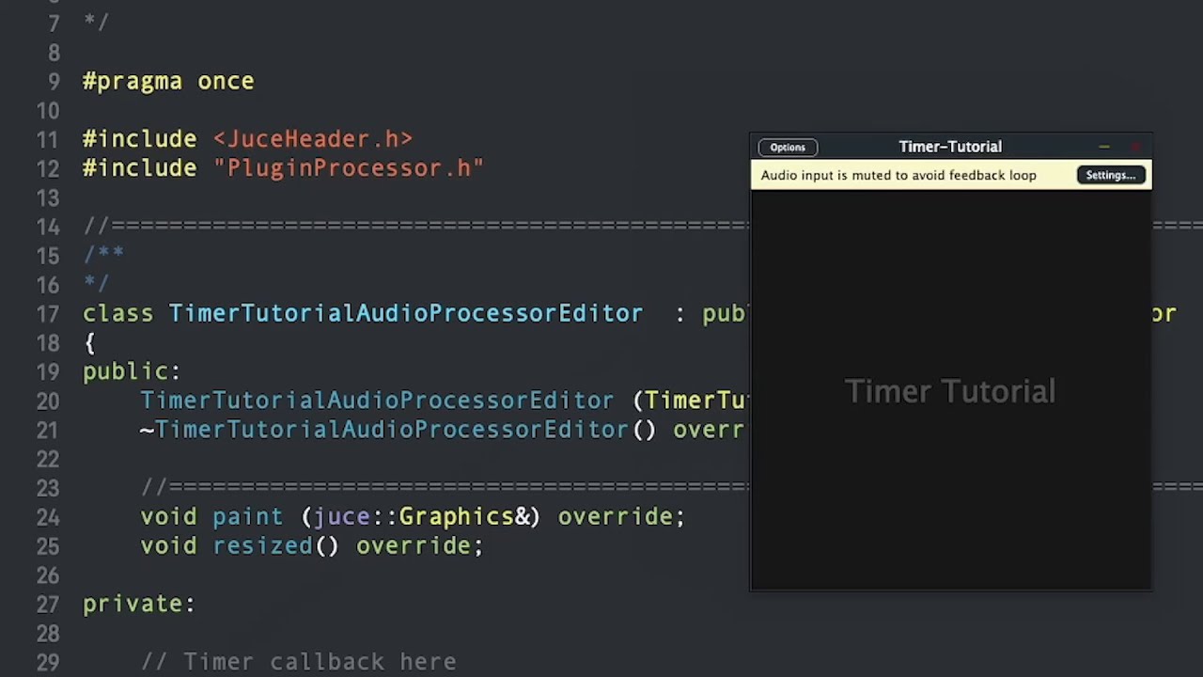Click the 'private:' access specifier
This screenshot has width=1203, height=677.
coord(139,605)
